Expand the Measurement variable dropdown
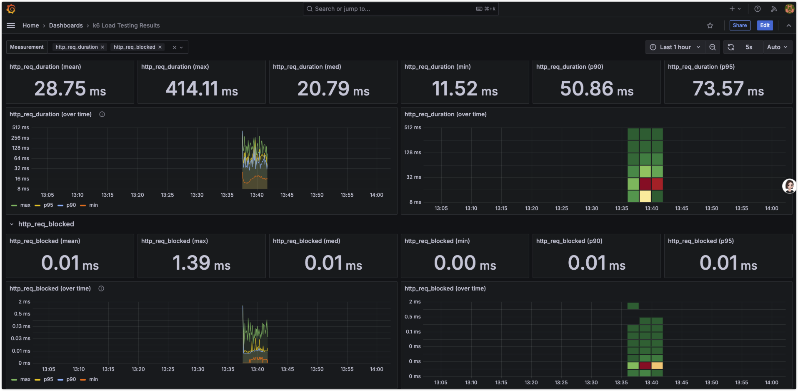The width and height of the screenshot is (798, 391). click(181, 48)
